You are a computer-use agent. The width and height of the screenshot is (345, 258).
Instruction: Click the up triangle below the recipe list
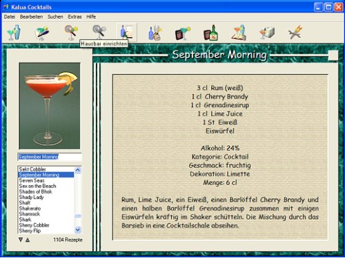coord(28,239)
